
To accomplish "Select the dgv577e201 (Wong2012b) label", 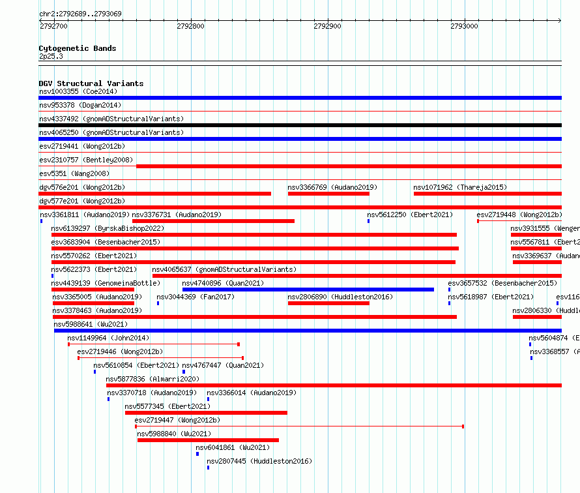I will point(82,201).
